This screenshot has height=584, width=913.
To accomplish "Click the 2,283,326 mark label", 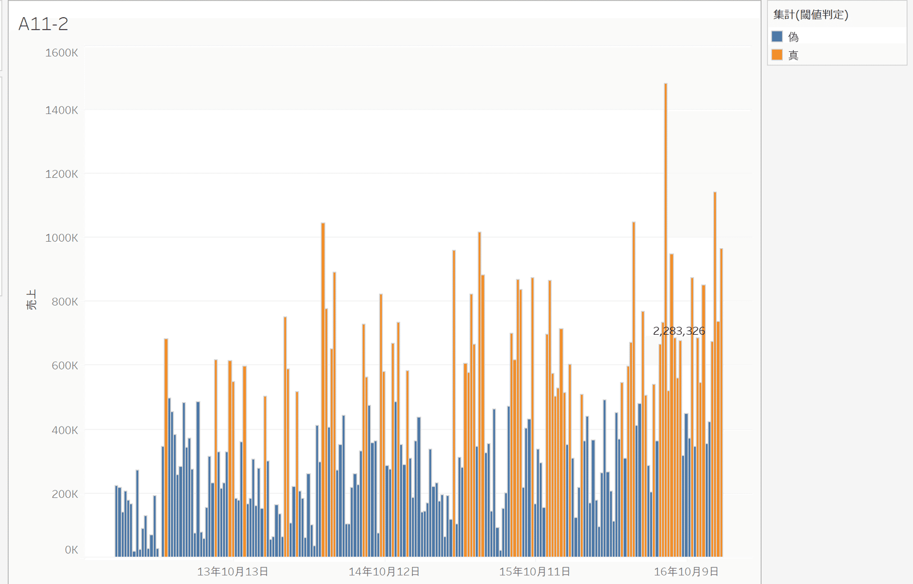I will [x=679, y=331].
